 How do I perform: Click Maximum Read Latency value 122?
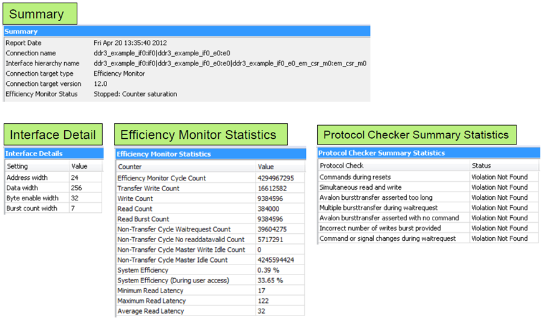coord(264,301)
